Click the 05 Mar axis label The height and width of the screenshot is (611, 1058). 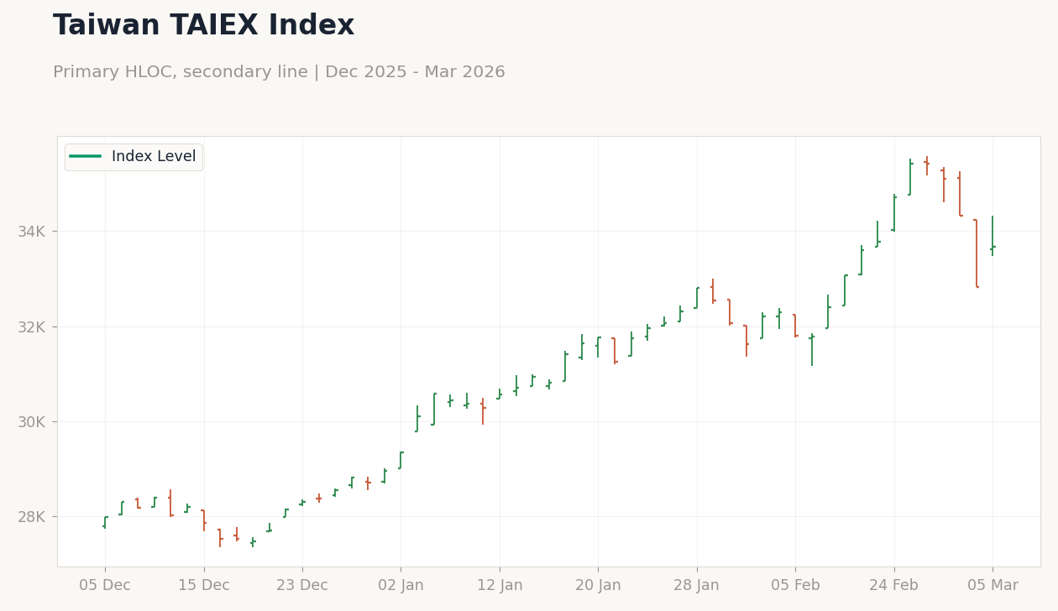pos(993,586)
